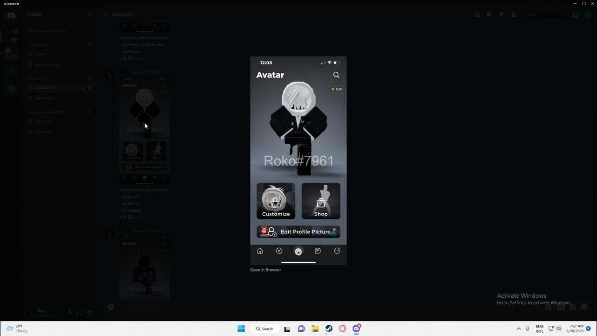
Task: Open the Inbox icon in the channel header
Action: [x=576, y=14]
